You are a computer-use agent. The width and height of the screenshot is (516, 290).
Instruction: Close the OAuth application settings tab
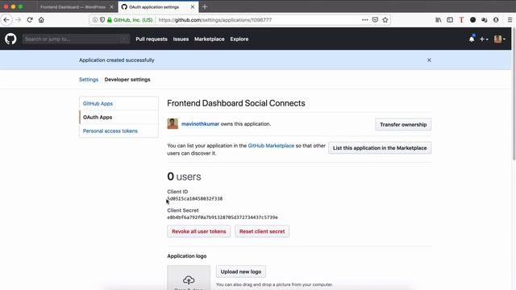pyautogui.click(x=193, y=6)
